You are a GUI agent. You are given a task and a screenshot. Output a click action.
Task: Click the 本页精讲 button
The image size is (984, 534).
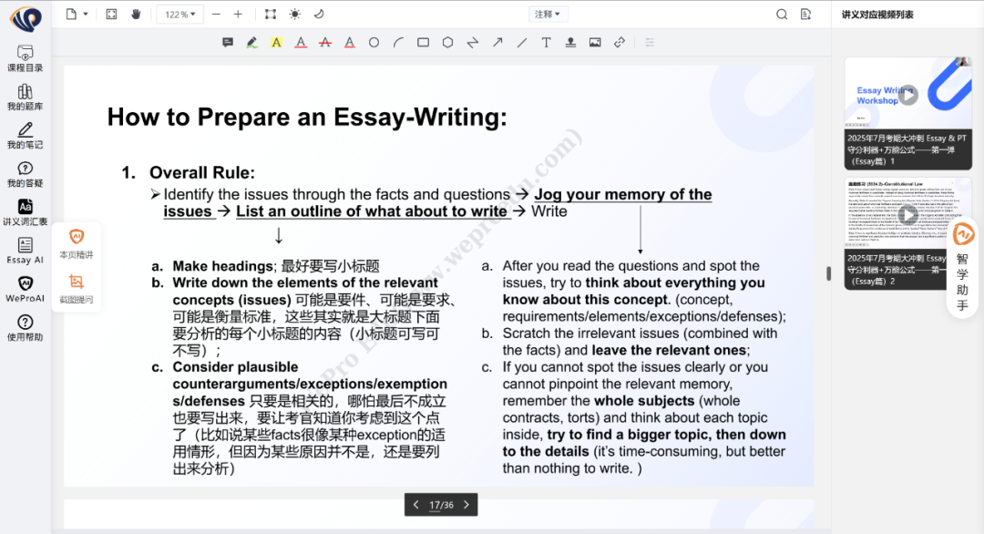pyautogui.click(x=77, y=243)
